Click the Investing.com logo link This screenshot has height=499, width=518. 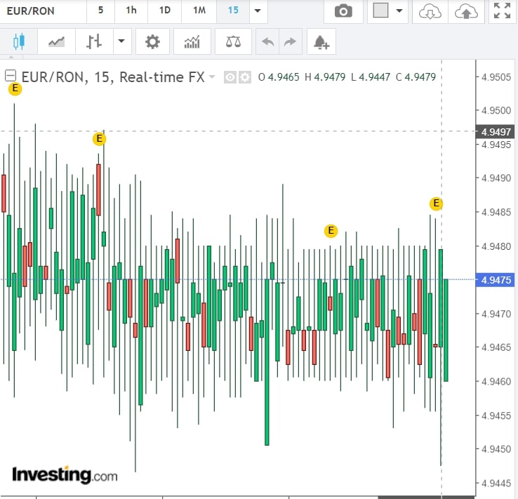(65, 474)
